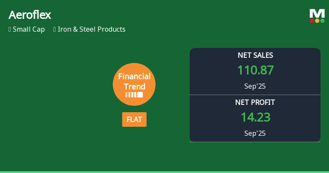Click the FLAT status badge
Viewport: 329px width, 173px height.
coord(134,119)
